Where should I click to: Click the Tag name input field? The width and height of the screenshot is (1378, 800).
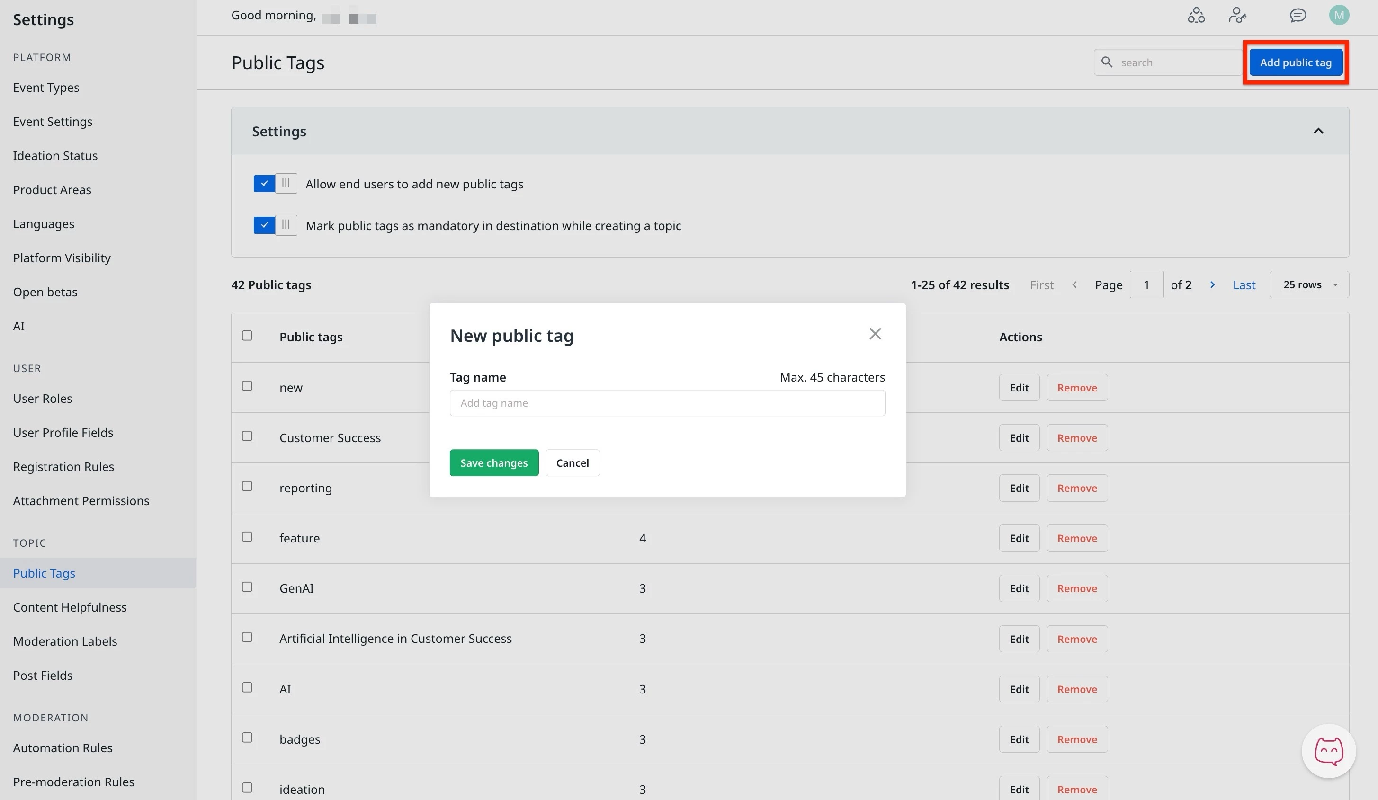667,403
